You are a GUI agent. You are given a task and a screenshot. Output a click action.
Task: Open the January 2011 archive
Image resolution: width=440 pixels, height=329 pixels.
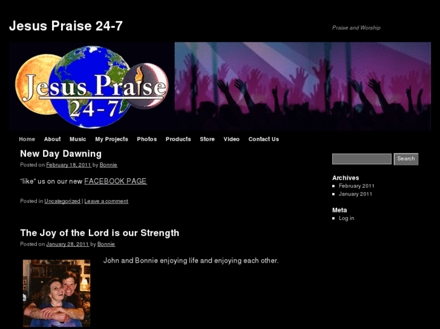(x=355, y=194)
